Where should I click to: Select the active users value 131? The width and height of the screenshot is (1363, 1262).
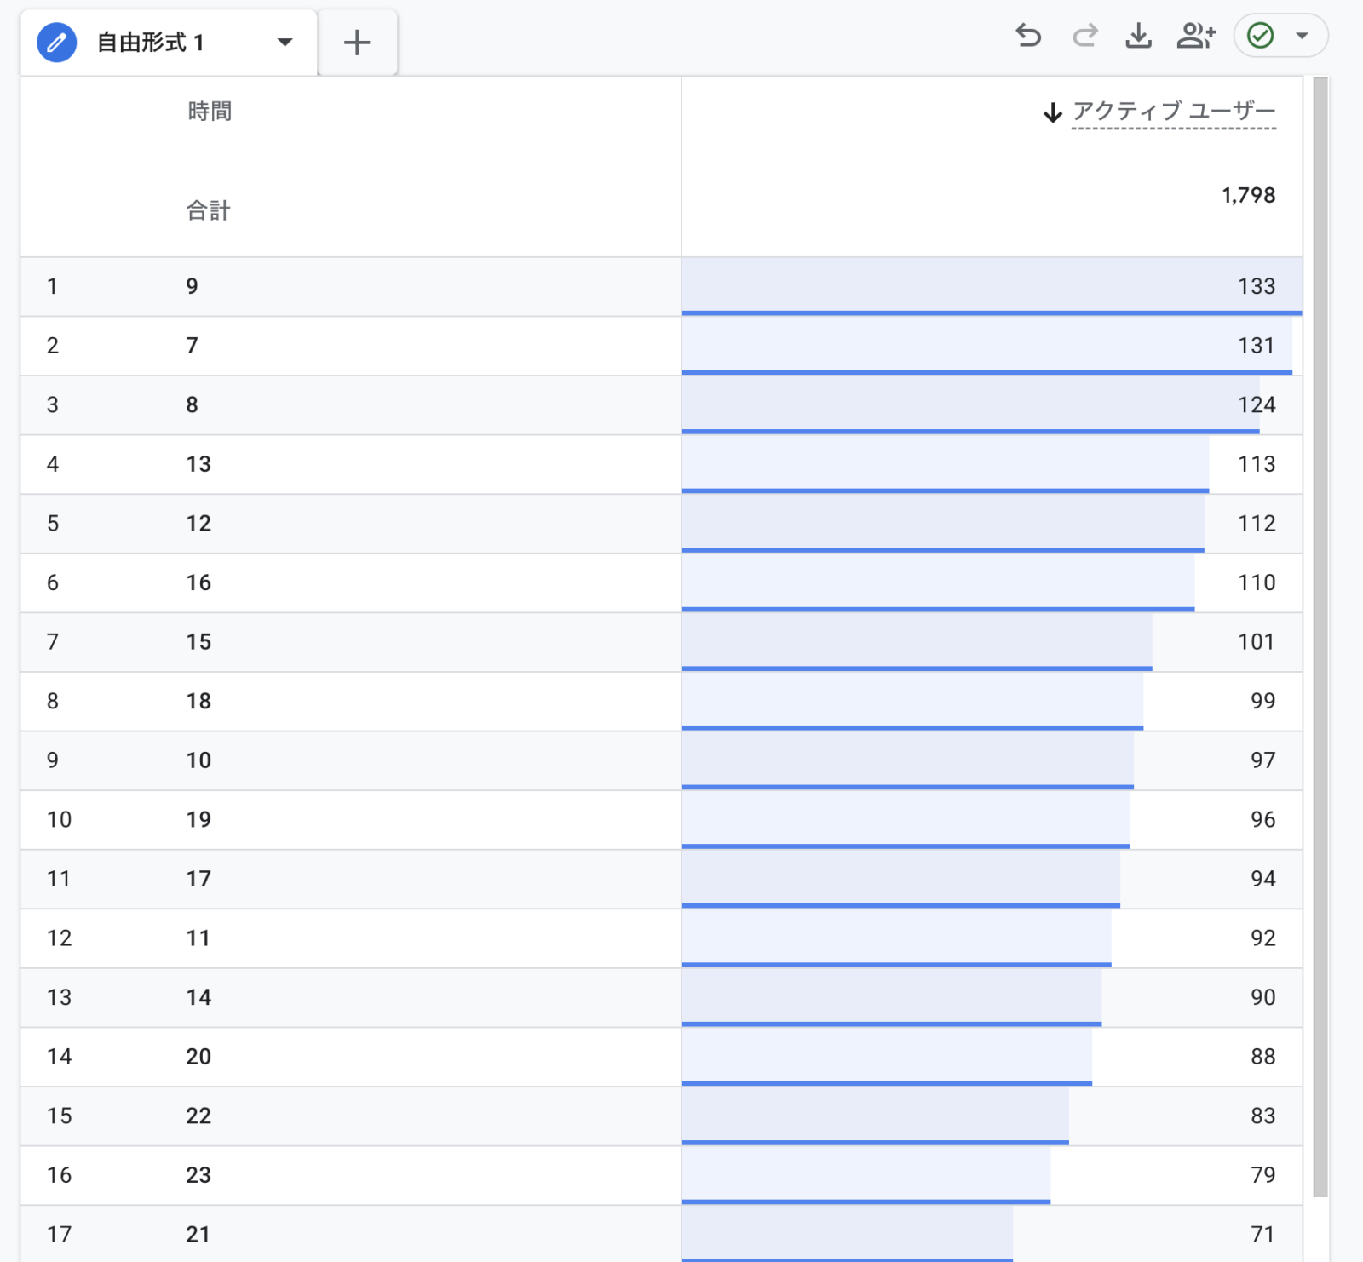click(1257, 346)
